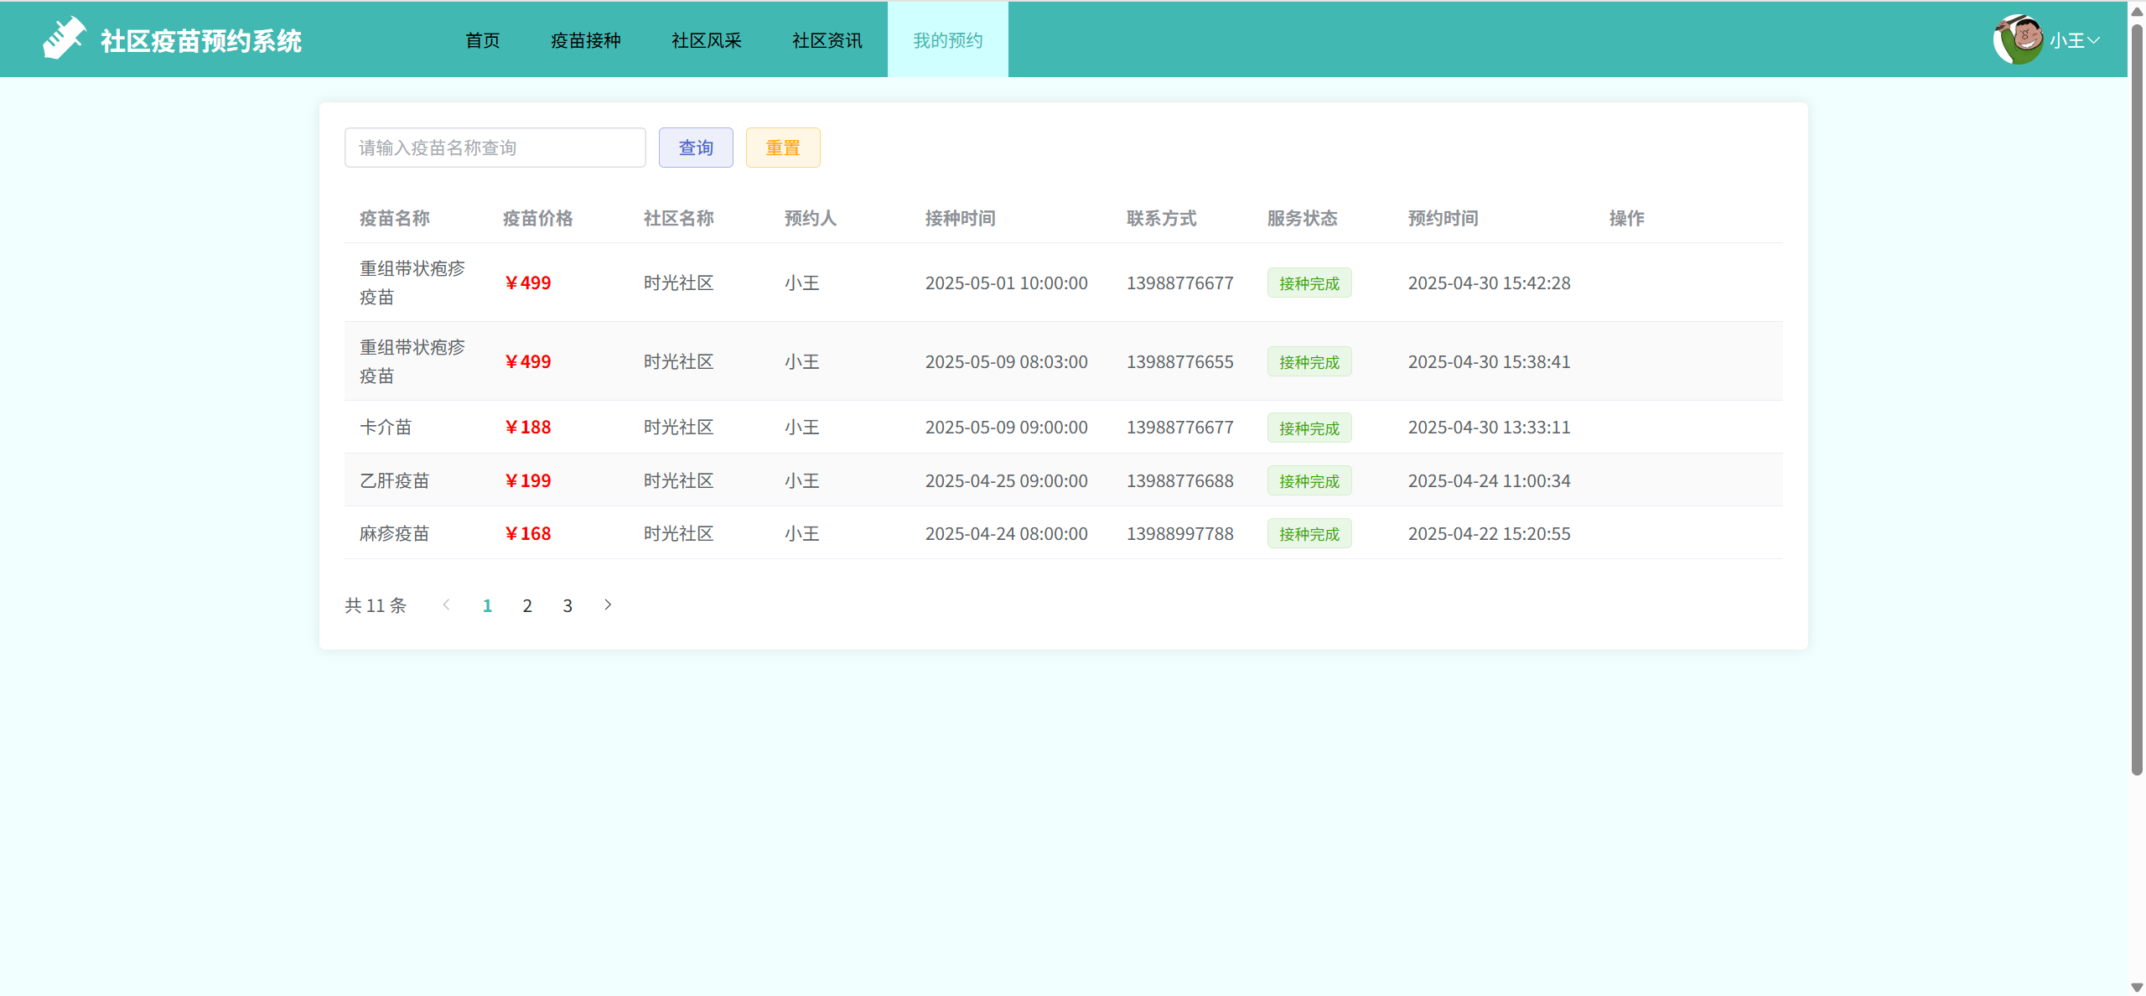This screenshot has height=996, width=2146.
Task: Select current page 1 in pagination
Action: click(x=487, y=605)
